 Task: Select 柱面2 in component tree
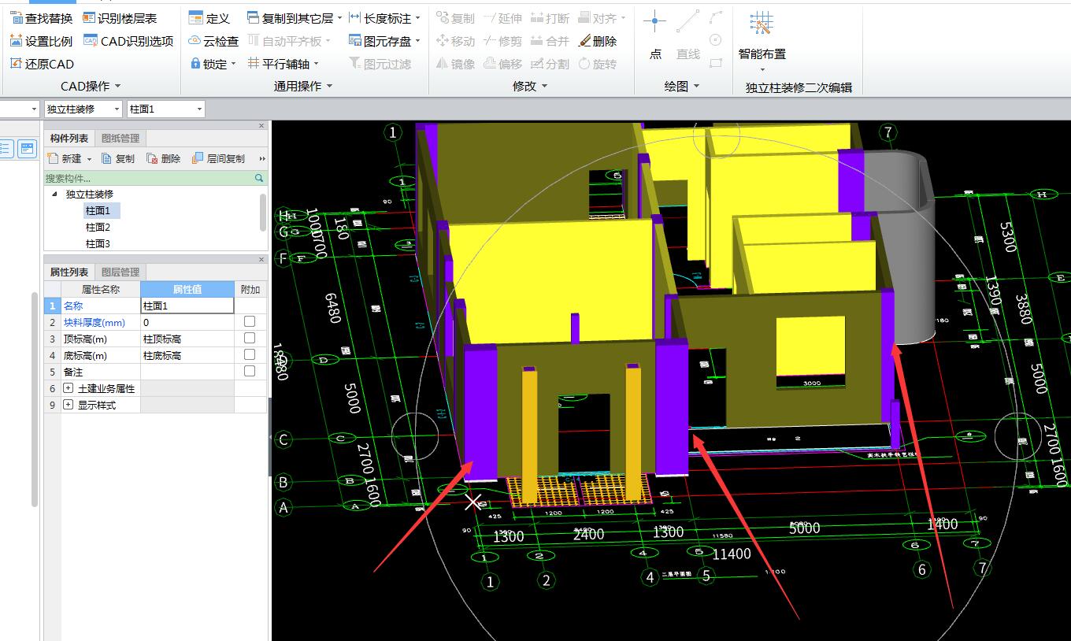(x=98, y=228)
